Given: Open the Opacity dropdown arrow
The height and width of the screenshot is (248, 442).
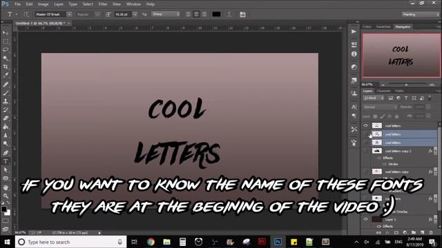Looking at the screenshot, I should pos(428,107).
